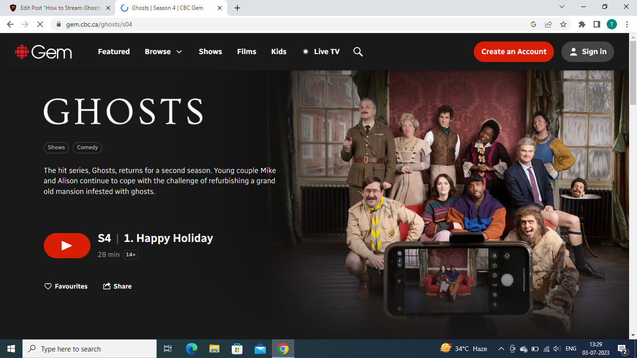The width and height of the screenshot is (637, 358).
Task: Close the Edit Post tab
Action: tap(108, 8)
